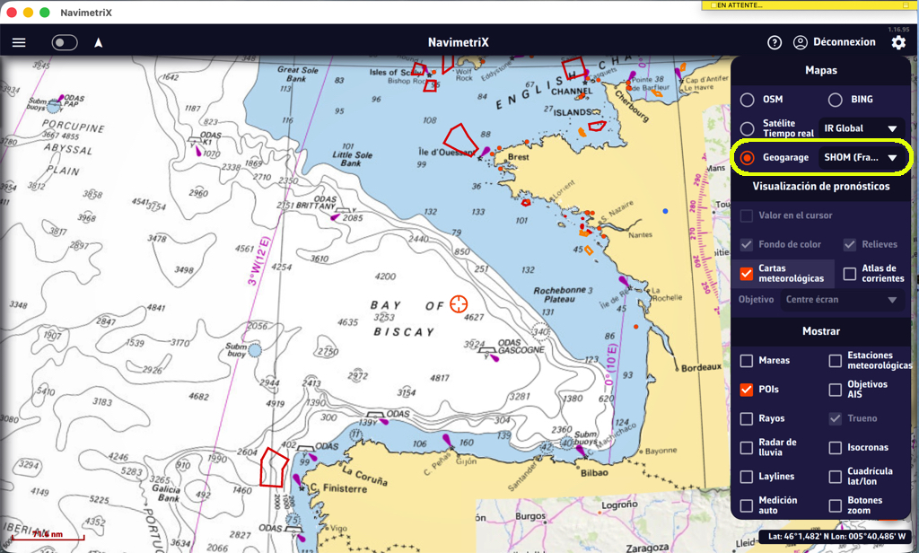The height and width of the screenshot is (553, 919).
Task: Click the boat heading arrow icon
Action: click(99, 42)
